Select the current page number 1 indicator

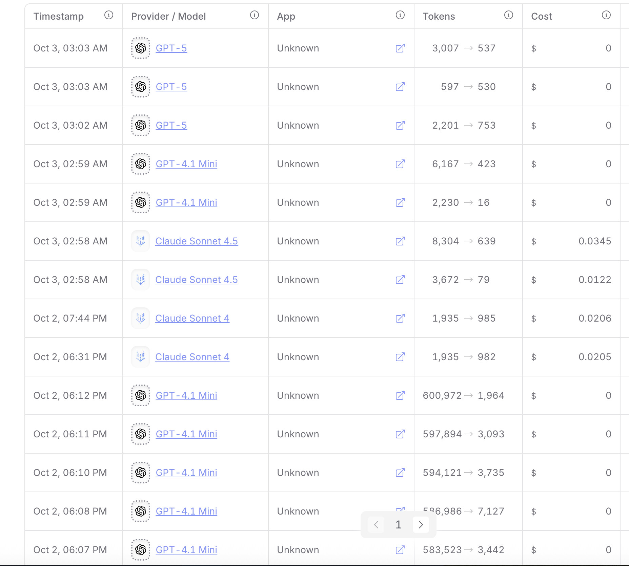pyautogui.click(x=398, y=525)
